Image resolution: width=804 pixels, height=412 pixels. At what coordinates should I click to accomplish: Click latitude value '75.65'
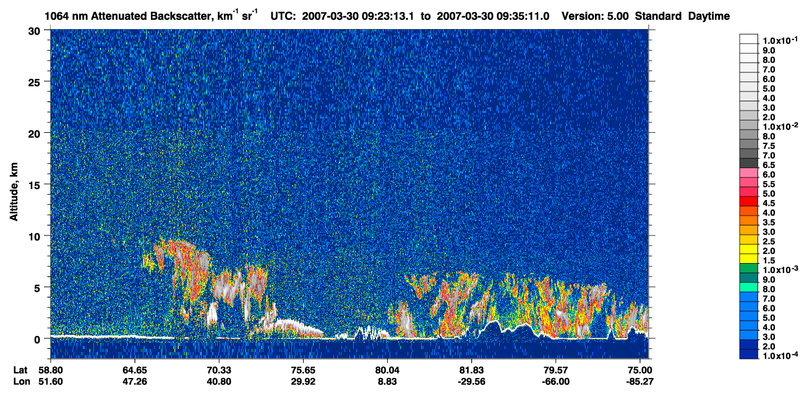[x=302, y=370]
